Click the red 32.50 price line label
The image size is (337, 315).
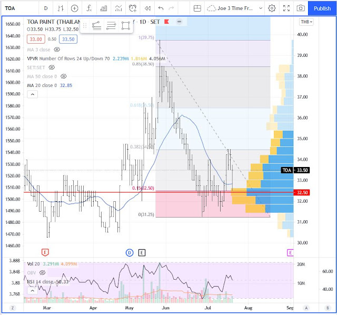tap(302, 192)
